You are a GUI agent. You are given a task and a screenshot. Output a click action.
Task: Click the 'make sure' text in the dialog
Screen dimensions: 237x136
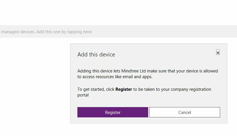157,71
